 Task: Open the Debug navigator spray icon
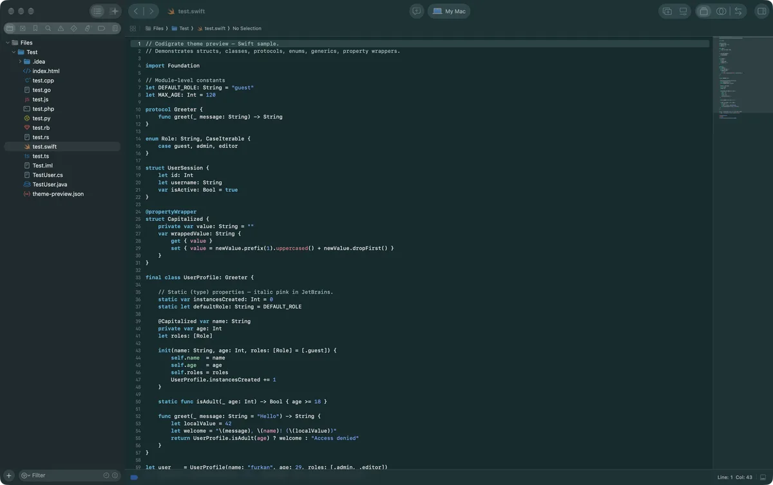(88, 28)
